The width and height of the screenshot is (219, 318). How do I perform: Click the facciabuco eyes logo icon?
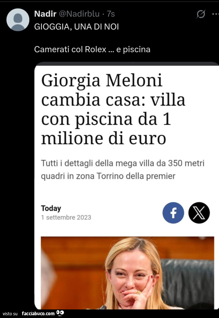(60, 313)
